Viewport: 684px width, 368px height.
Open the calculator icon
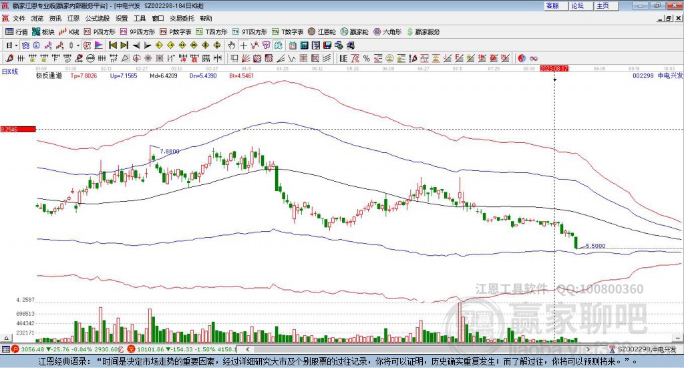coord(305,45)
